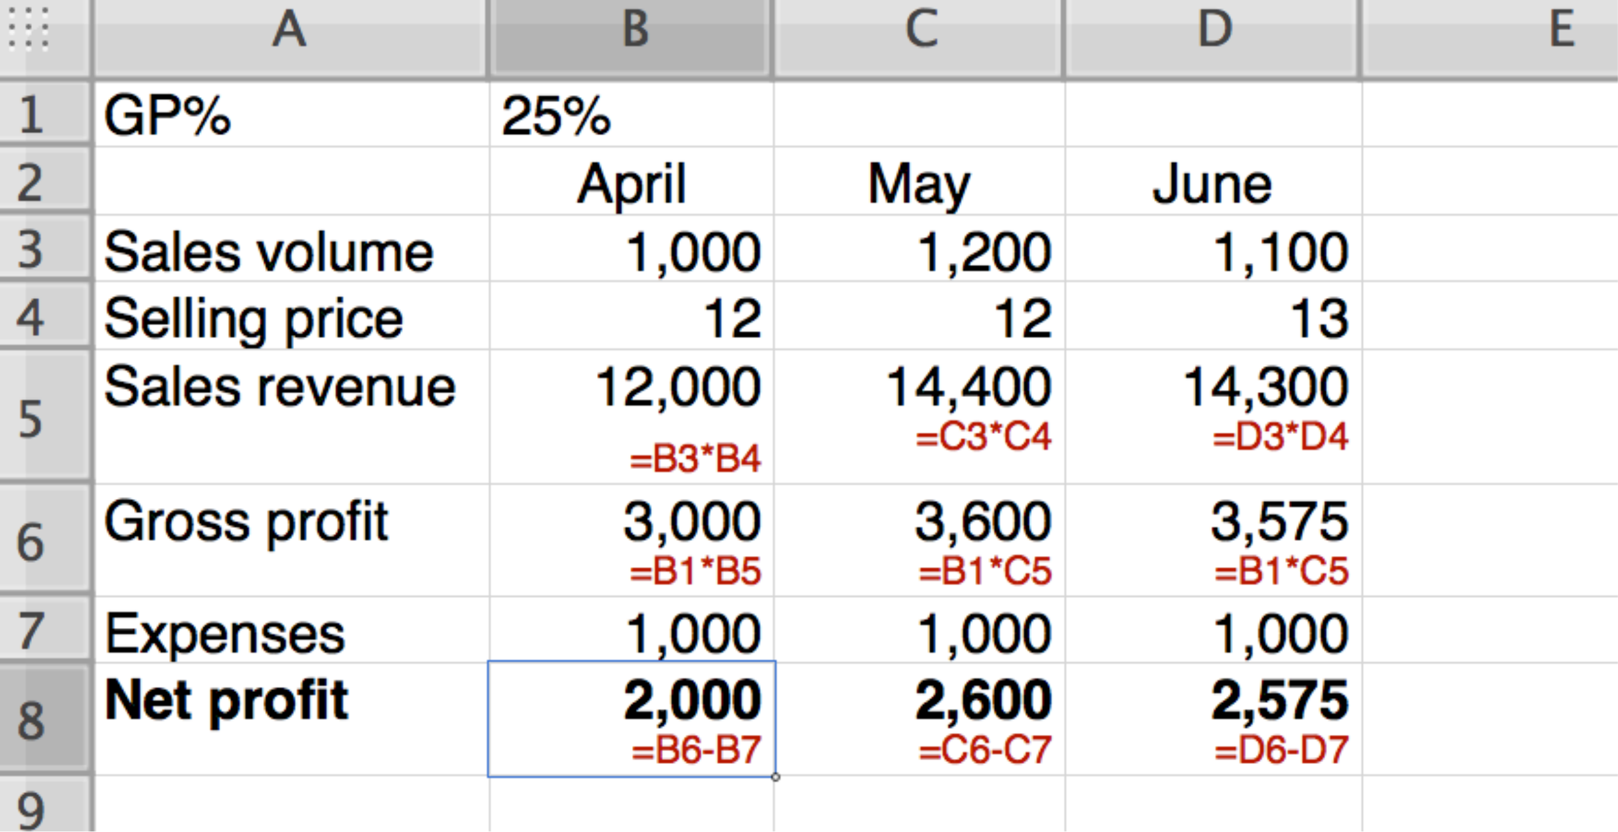Viewport: 1618px width, 832px height.
Task: Select May gross profit 3,600
Action: 919,541
